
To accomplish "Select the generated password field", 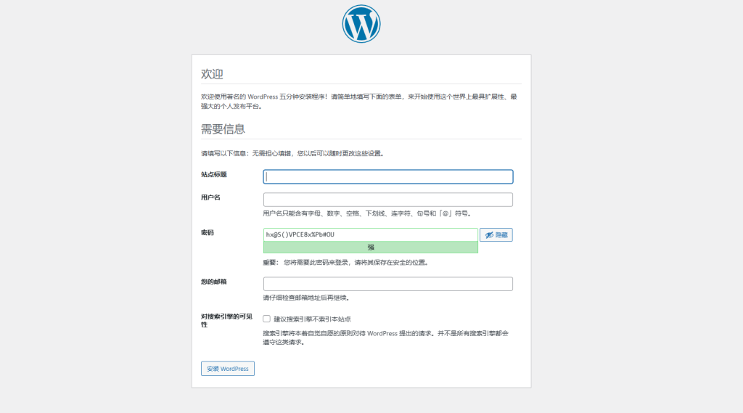I will pyautogui.click(x=371, y=234).
